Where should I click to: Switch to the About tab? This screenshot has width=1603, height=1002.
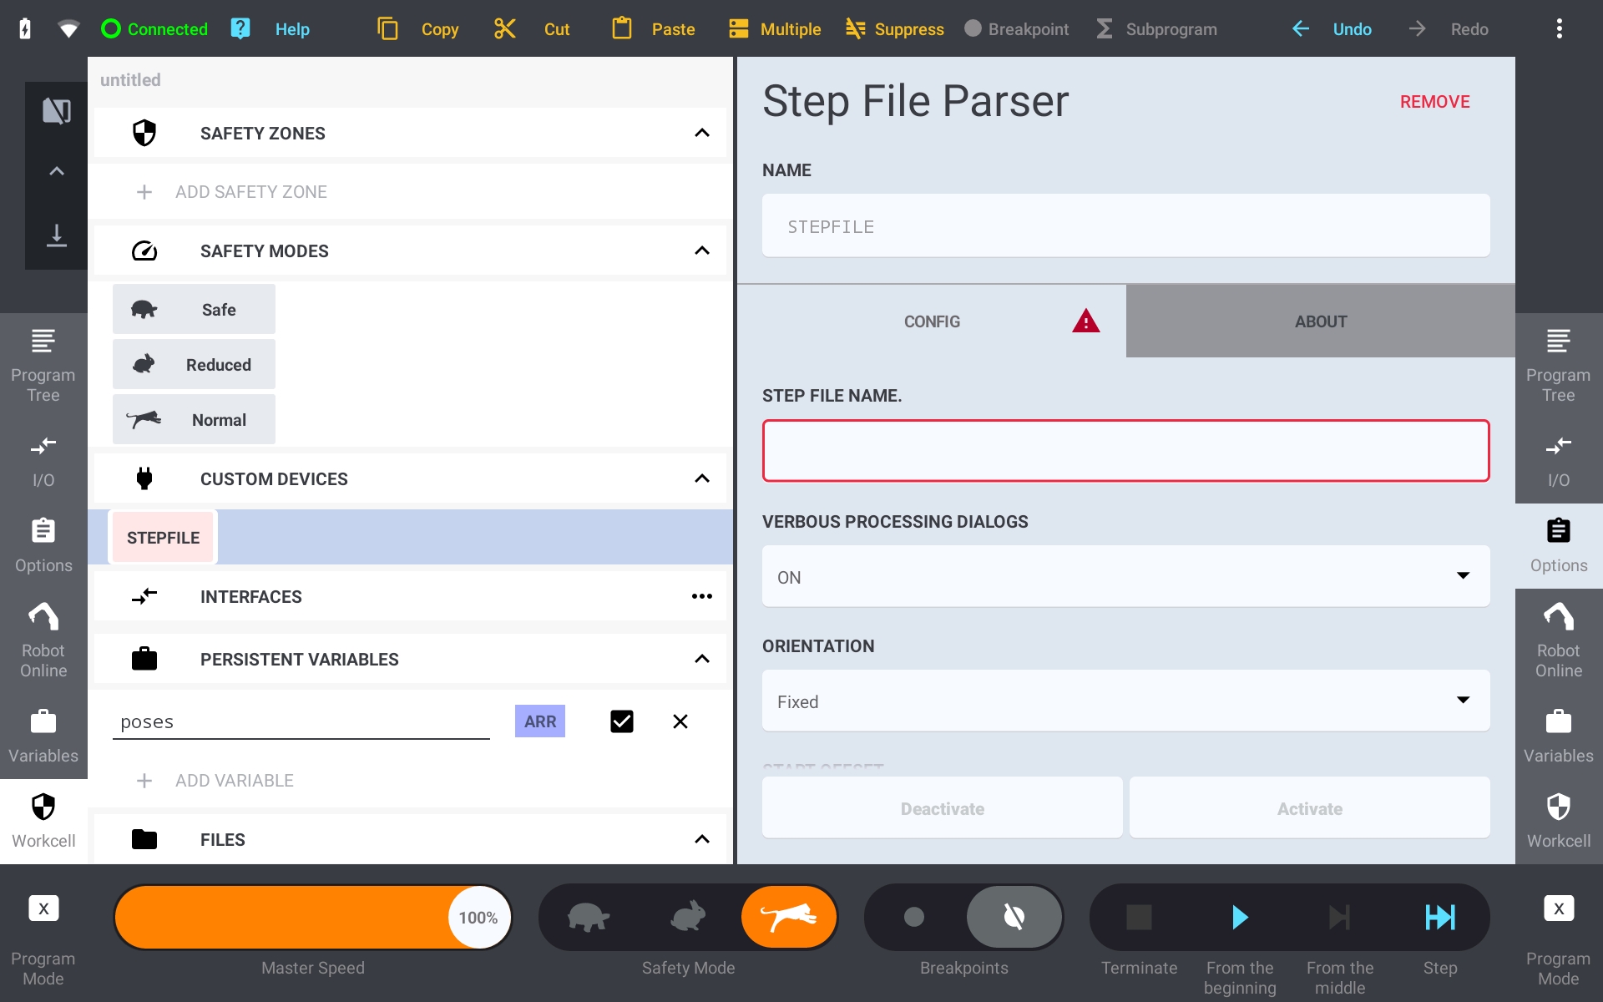[1320, 321]
